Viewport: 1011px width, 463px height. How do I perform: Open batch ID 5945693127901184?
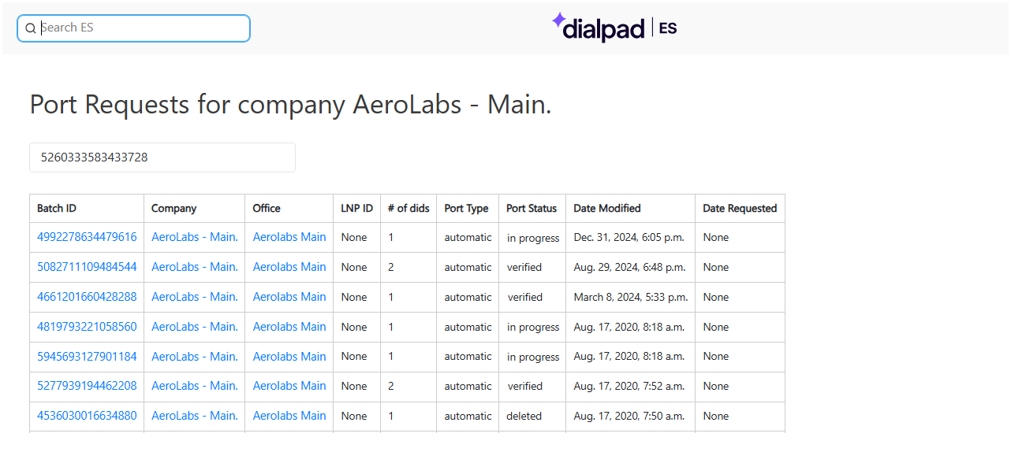coord(87,356)
